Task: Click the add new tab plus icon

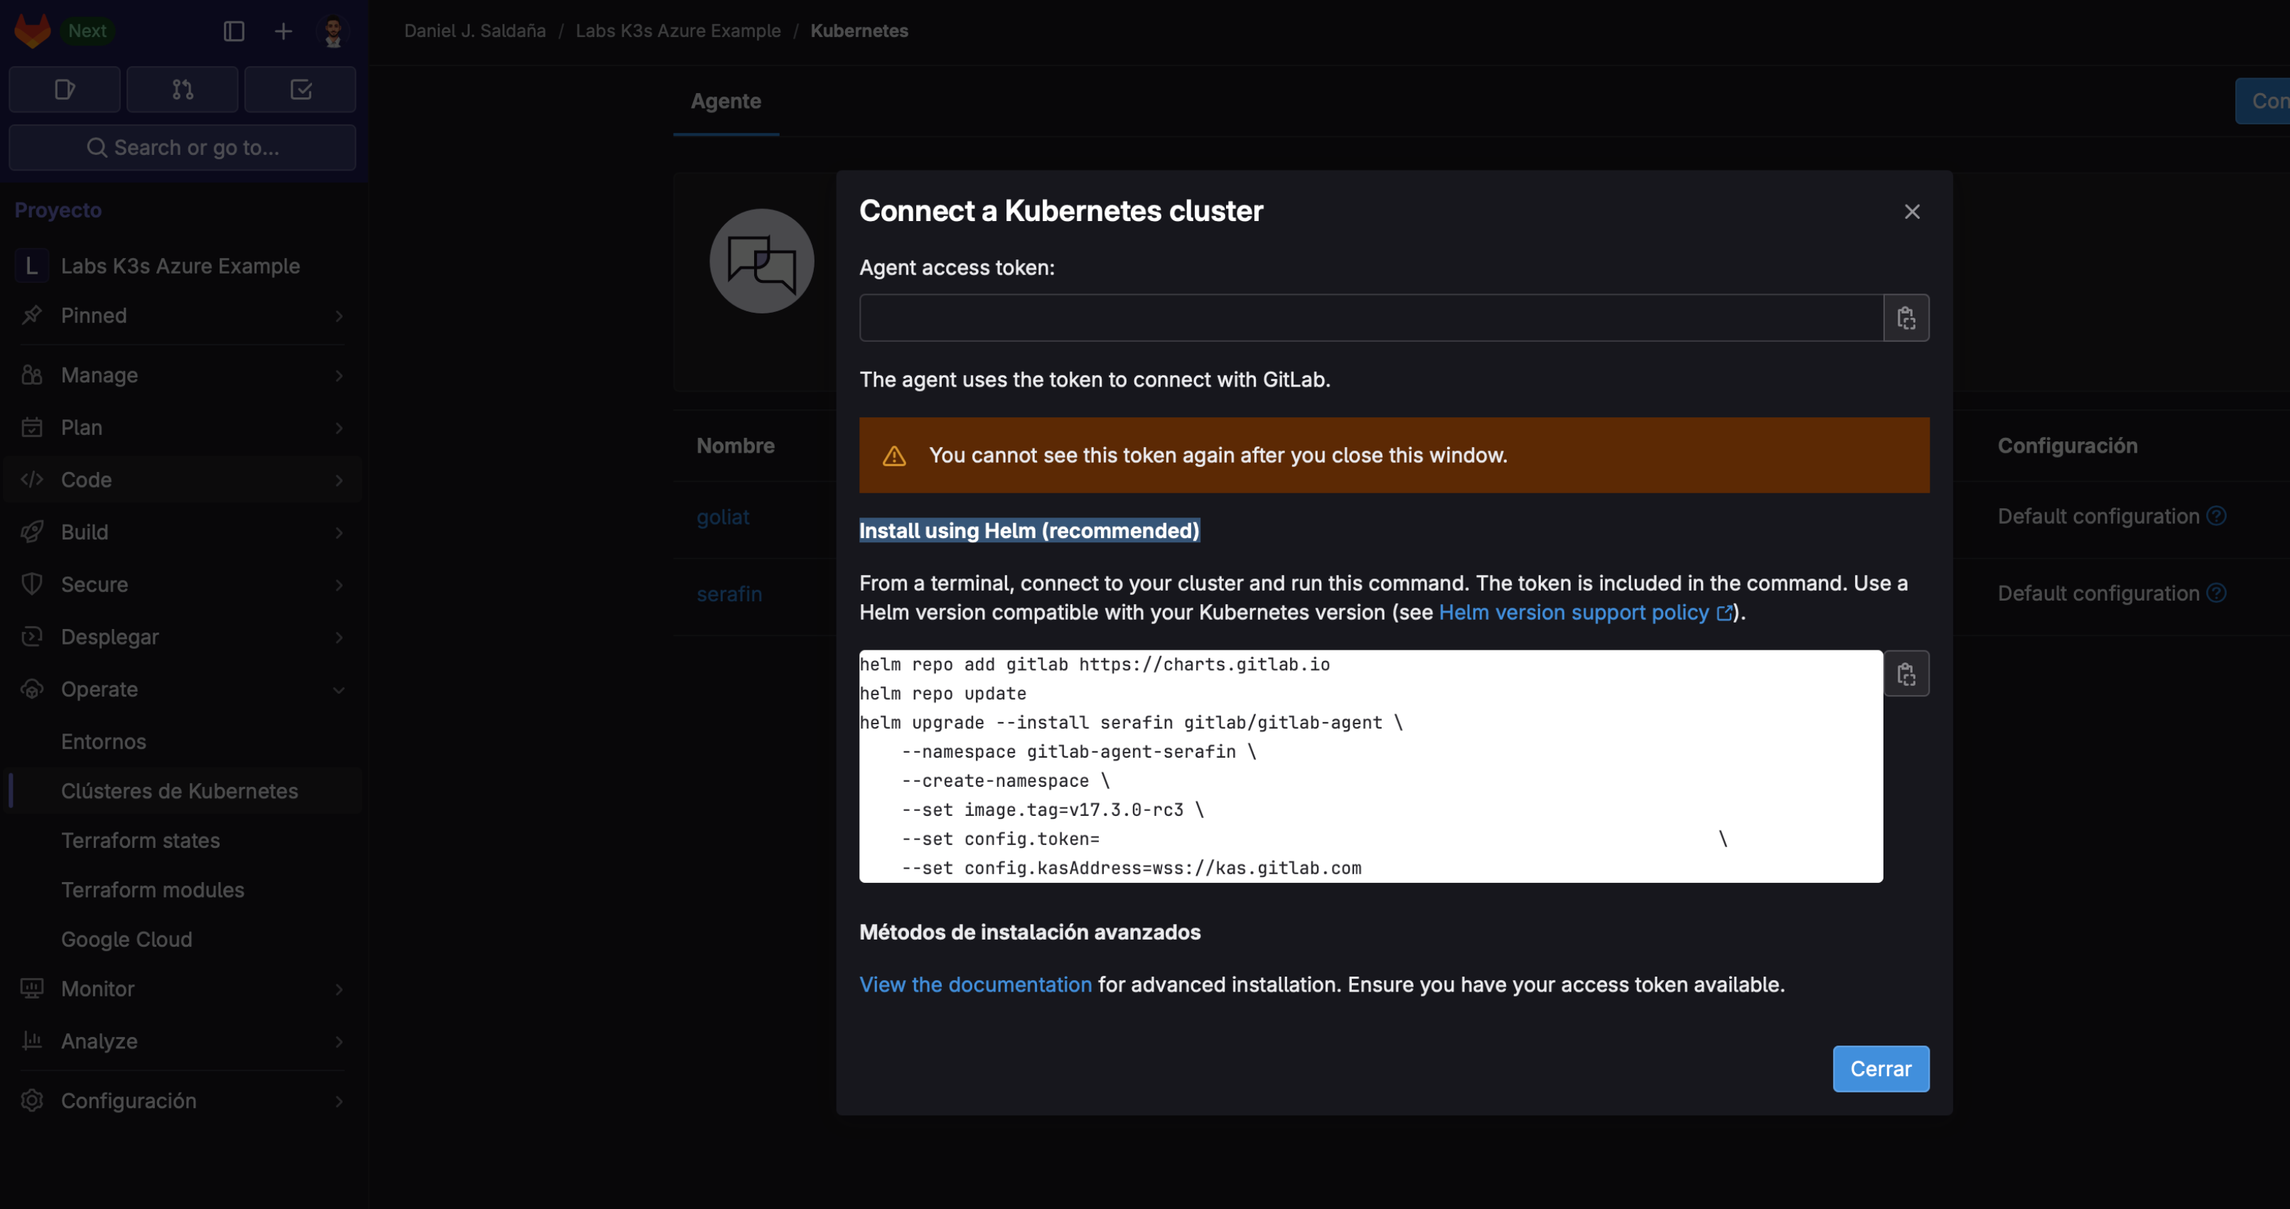Action: pos(283,28)
